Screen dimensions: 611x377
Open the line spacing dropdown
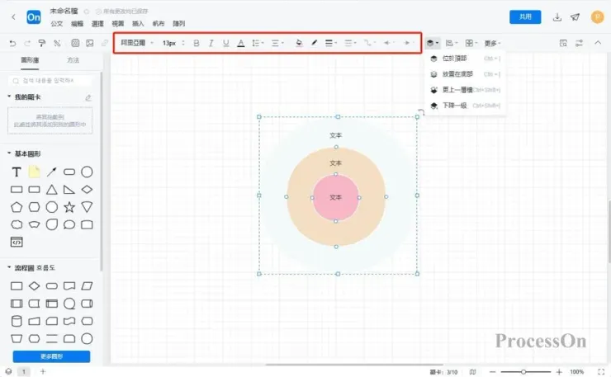[x=258, y=43]
